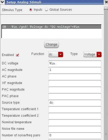
Task: Click the Source type input field
Action: pyautogui.click(x=75, y=103)
